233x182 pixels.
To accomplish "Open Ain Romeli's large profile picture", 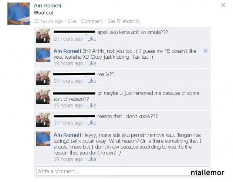I will pos(18,14).
